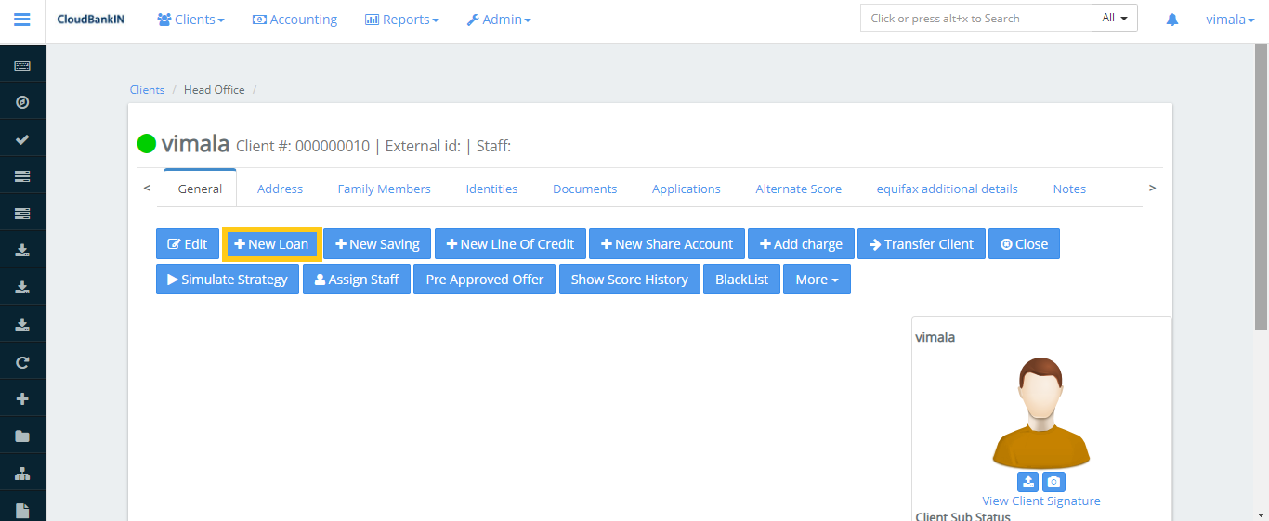The image size is (1269, 521).
Task: Open the folder icon in left sidebar
Action: [x=22, y=436]
